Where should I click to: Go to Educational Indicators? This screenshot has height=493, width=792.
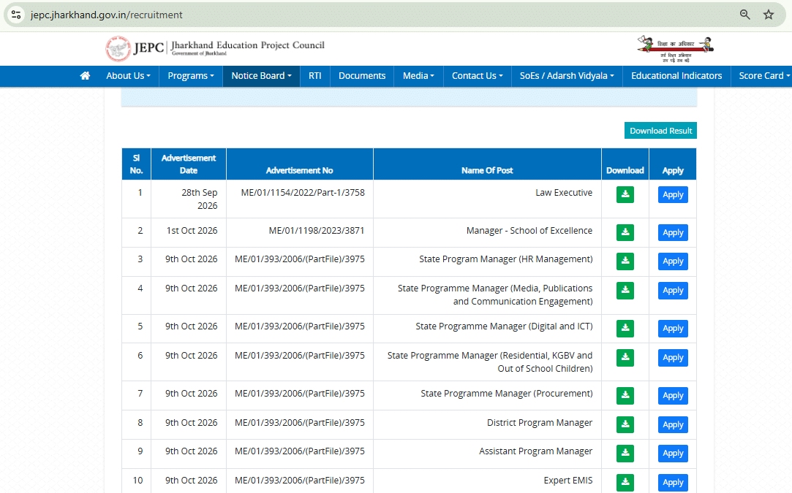point(676,76)
